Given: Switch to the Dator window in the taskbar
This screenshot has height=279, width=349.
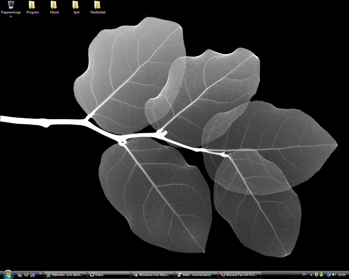Looking at the screenshot, I should (x=109, y=275).
